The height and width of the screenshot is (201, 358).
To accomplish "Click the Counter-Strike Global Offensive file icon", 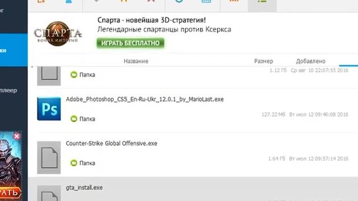I will (x=49, y=157).
